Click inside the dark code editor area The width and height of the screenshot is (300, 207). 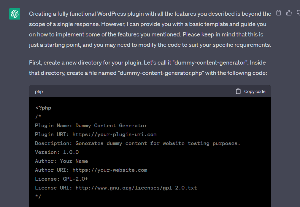148,148
